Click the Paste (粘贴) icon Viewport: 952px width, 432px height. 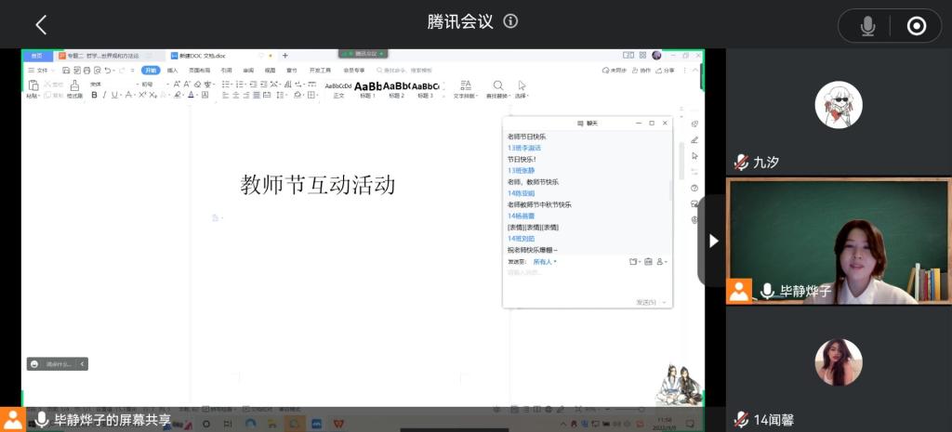click(x=33, y=86)
